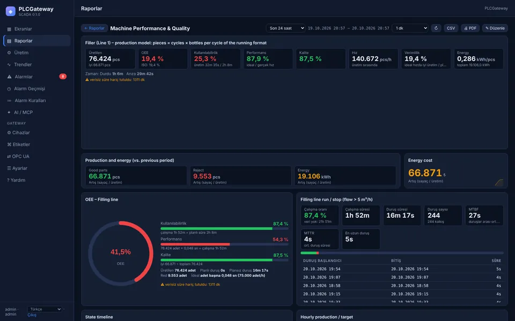Click the Energy 0,286 kWh/pcs card
This screenshot has height=321, width=515.
(x=479, y=59)
